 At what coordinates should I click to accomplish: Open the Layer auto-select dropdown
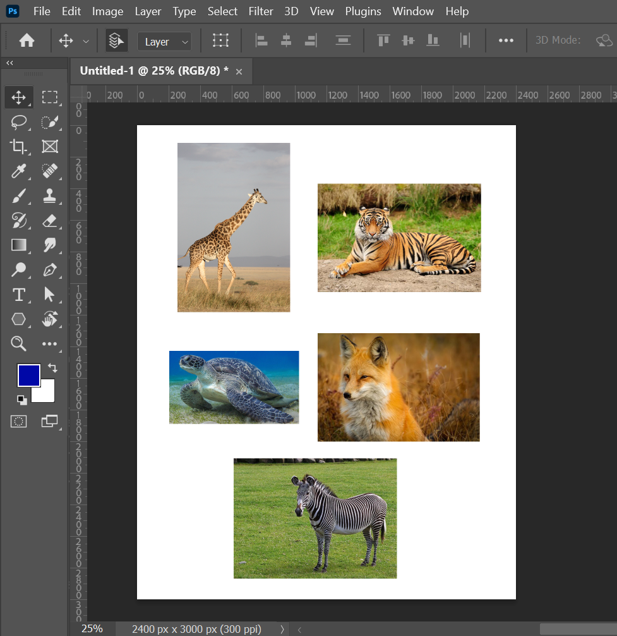point(164,42)
